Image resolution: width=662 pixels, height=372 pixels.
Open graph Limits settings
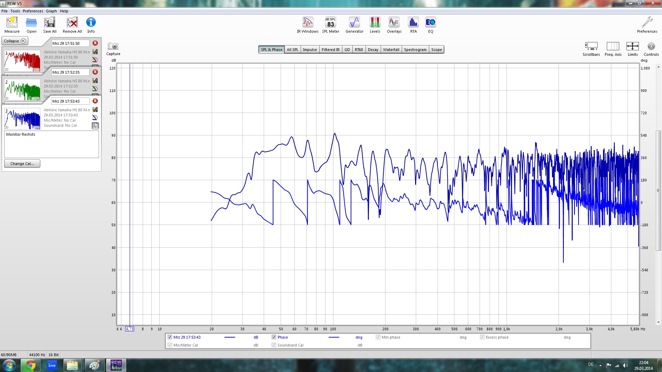[x=633, y=49]
